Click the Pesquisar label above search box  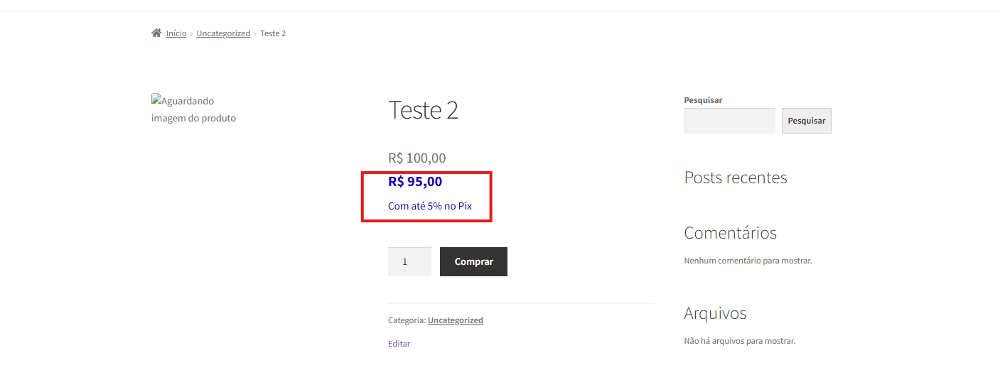(703, 100)
